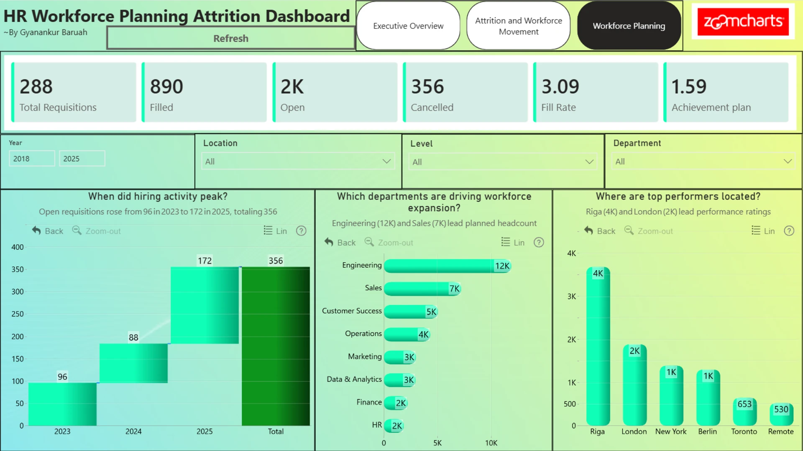The image size is (803, 451).
Task: Click Back arrow icon in departments chart
Action: [329, 242]
